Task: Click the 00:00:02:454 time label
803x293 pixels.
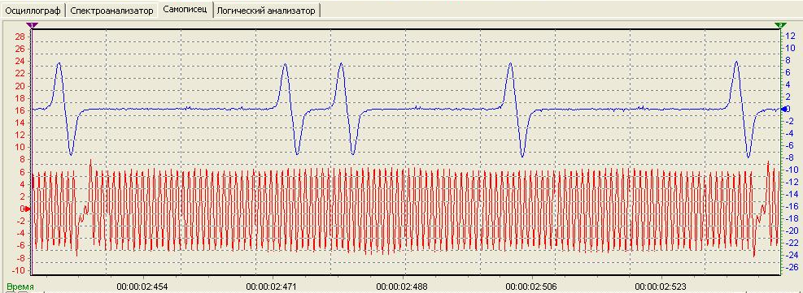Action: [x=142, y=287]
